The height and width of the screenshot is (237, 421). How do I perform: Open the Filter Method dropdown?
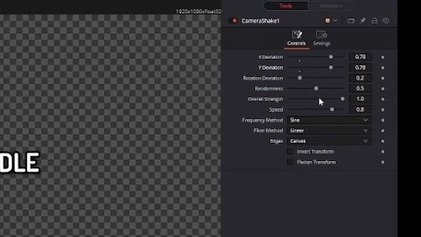coord(330,130)
